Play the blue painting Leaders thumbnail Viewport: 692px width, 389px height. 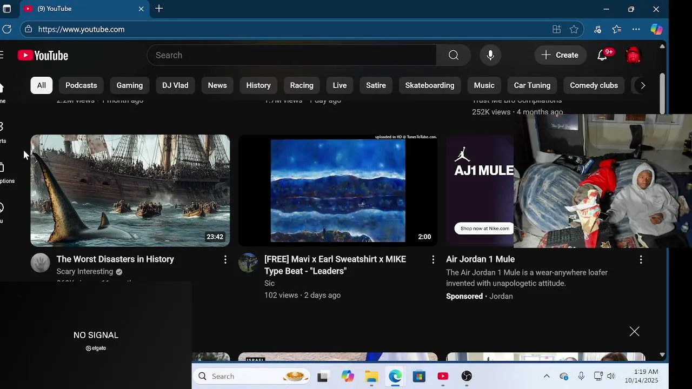coord(338,191)
